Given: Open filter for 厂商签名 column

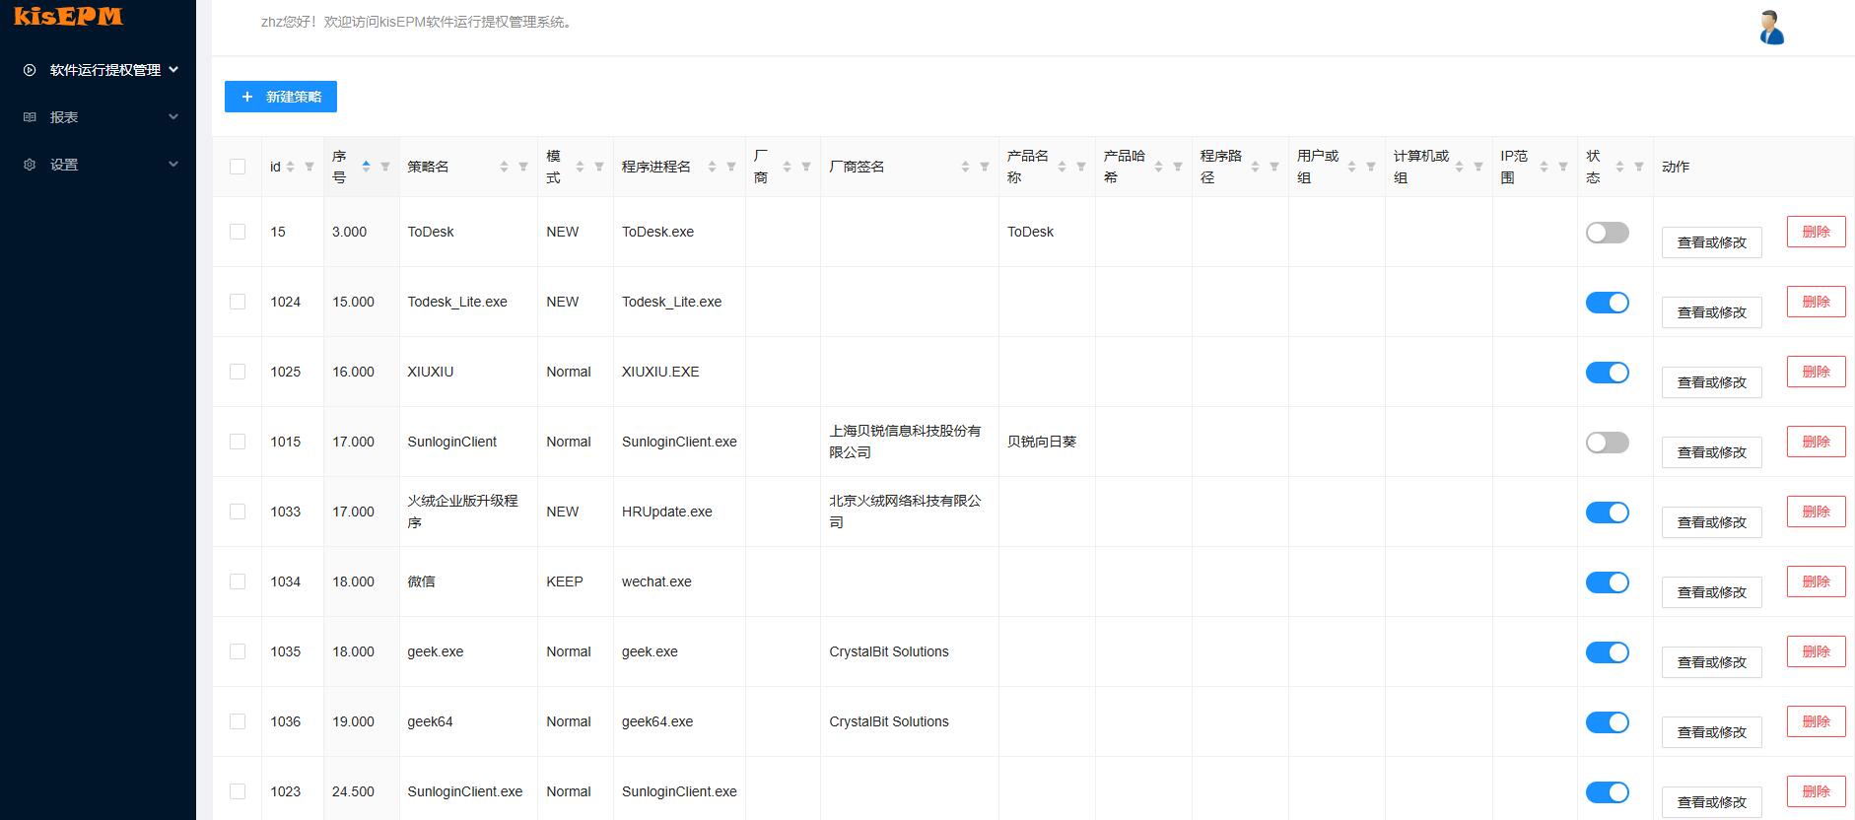Looking at the screenshot, I should [x=985, y=167].
